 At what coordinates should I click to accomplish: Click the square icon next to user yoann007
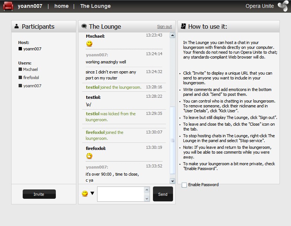[20, 85]
